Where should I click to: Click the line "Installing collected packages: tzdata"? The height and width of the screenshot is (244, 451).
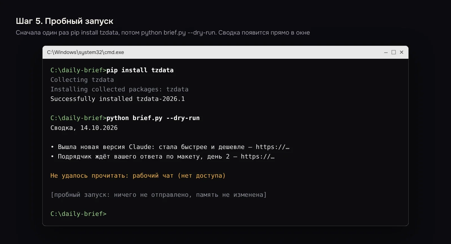[120, 89]
